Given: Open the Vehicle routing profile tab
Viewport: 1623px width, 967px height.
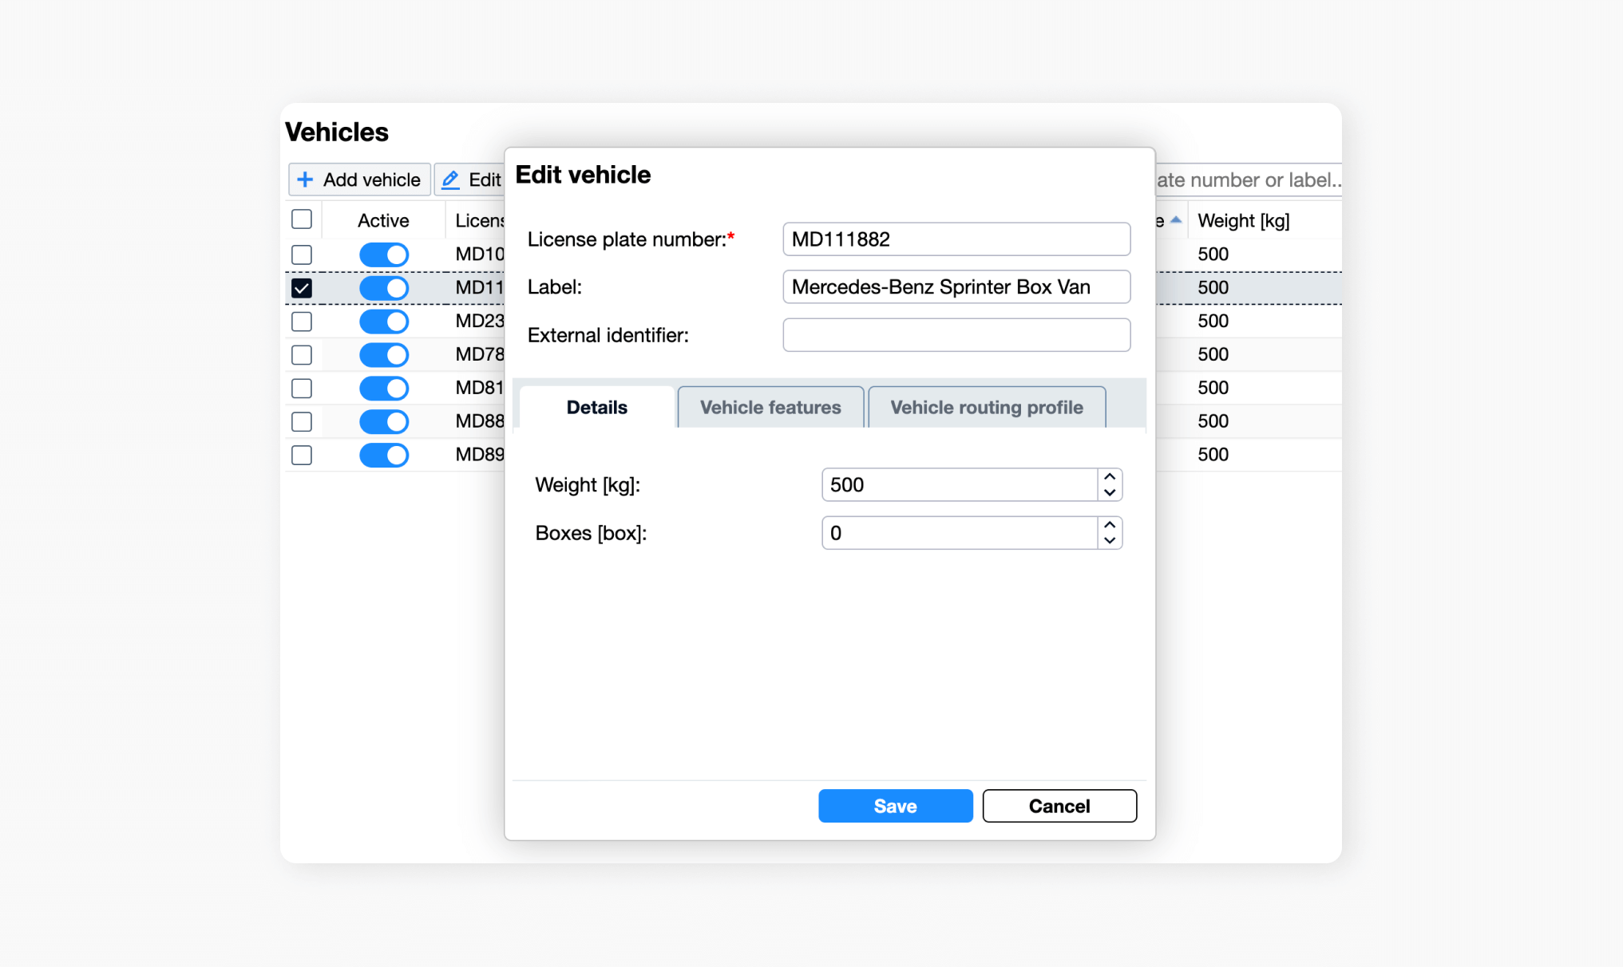Looking at the screenshot, I should pos(987,407).
